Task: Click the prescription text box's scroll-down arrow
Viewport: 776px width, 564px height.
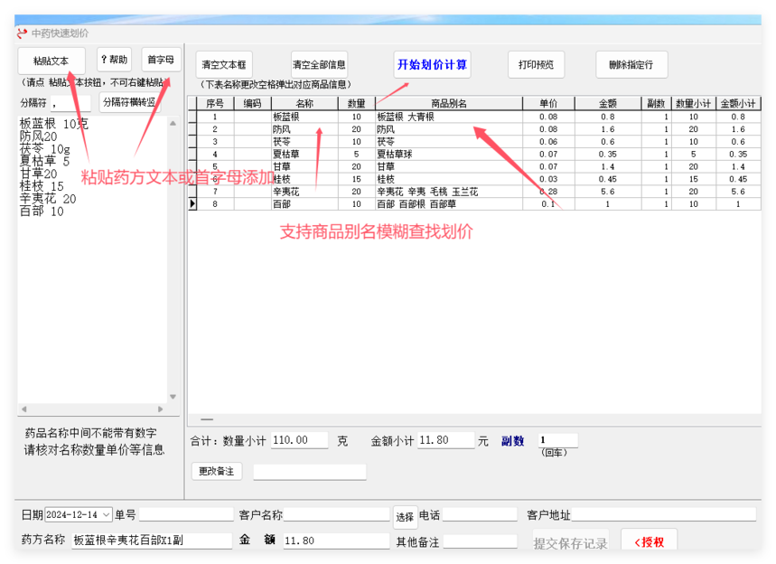Action: pos(173,397)
